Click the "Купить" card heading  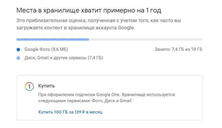[x=46, y=86]
